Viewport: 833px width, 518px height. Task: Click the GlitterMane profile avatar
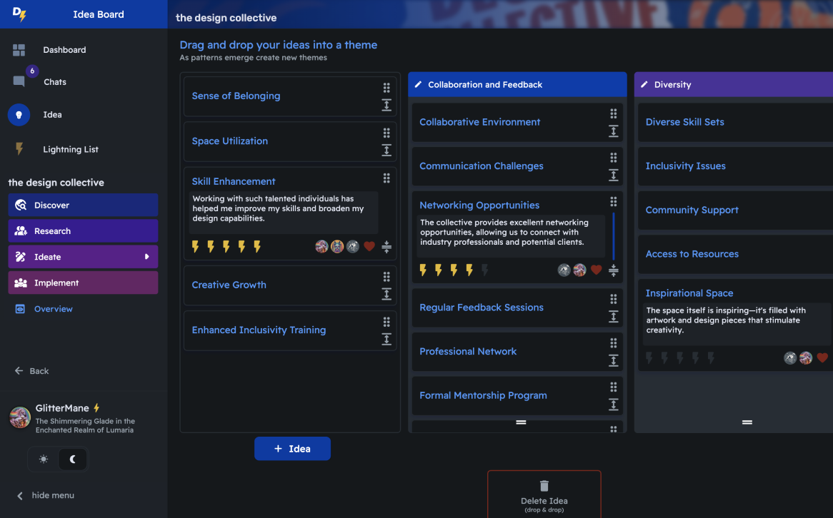pos(20,417)
